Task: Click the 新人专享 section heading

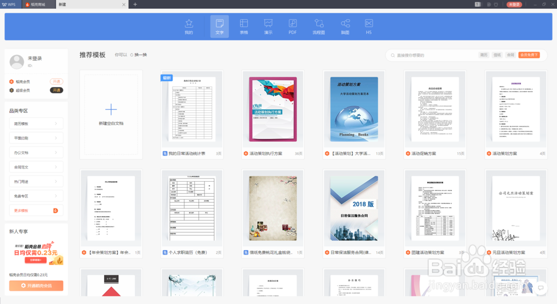Action: [x=18, y=231]
